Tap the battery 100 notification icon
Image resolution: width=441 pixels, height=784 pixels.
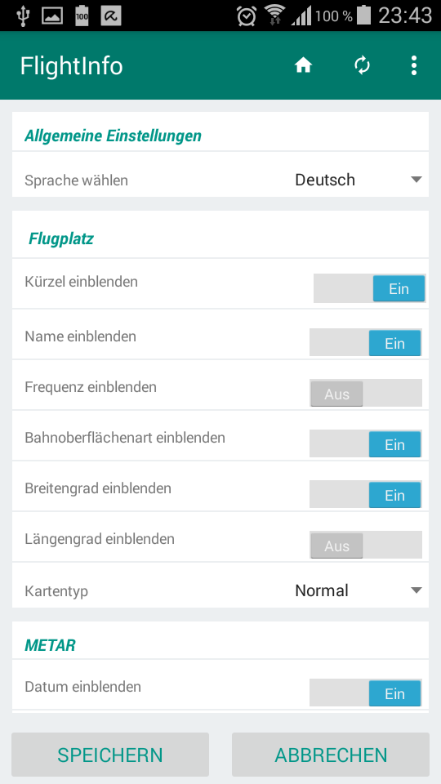click(x=82, y=16)
